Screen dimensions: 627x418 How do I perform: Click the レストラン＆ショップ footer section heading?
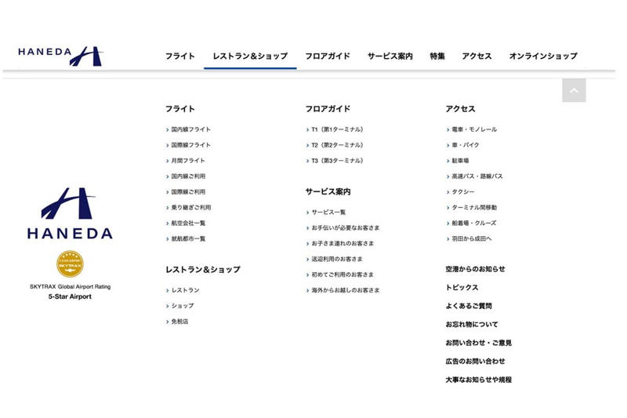tap(203, 270)
